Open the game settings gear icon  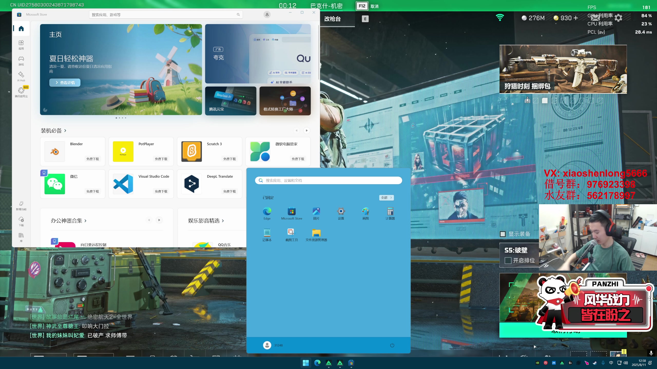click(619, 18)
